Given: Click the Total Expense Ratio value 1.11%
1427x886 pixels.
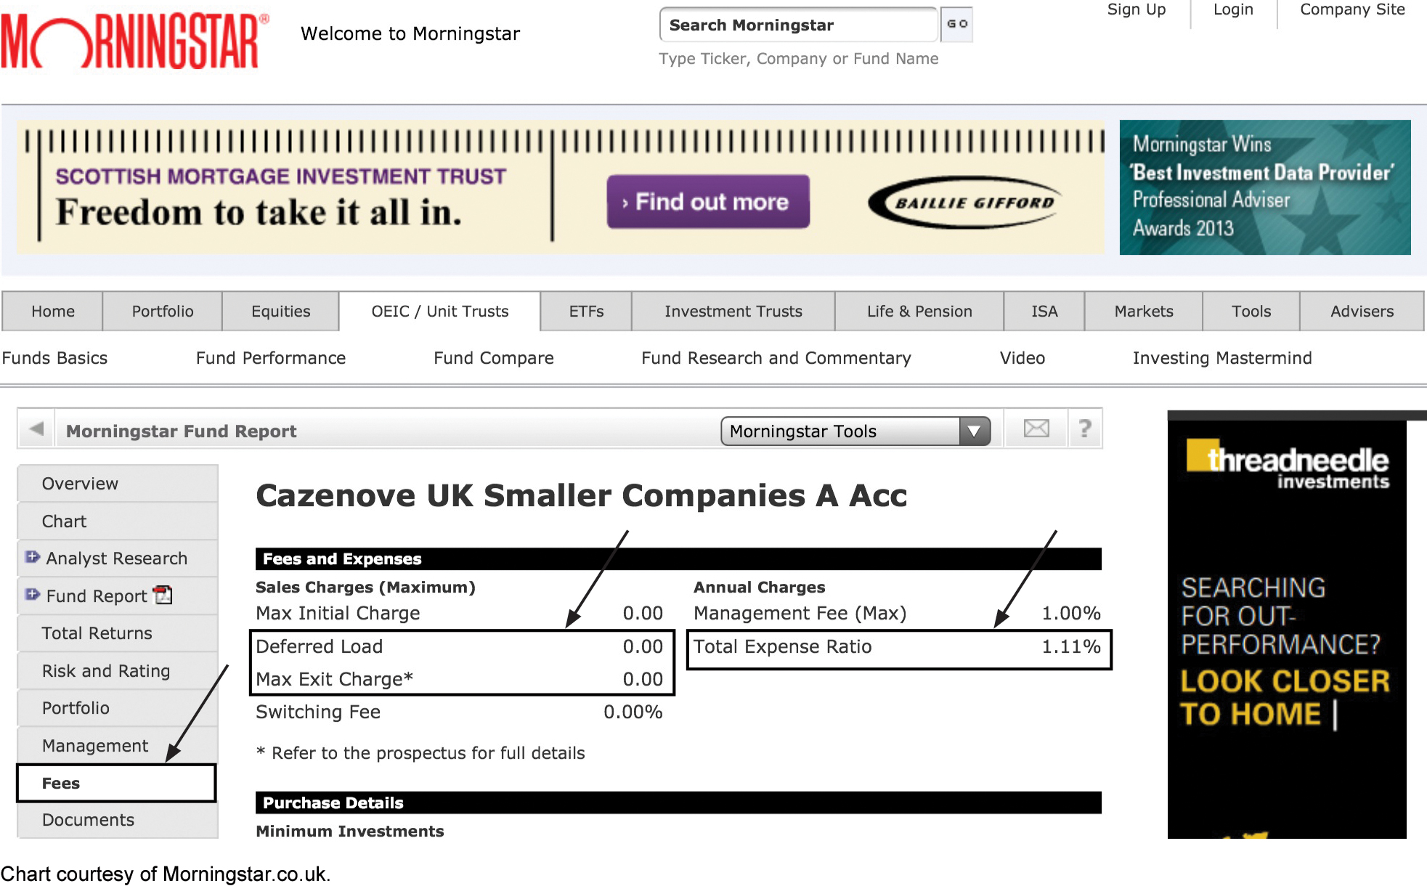Looking at the screenshot, I should 1071,647.
